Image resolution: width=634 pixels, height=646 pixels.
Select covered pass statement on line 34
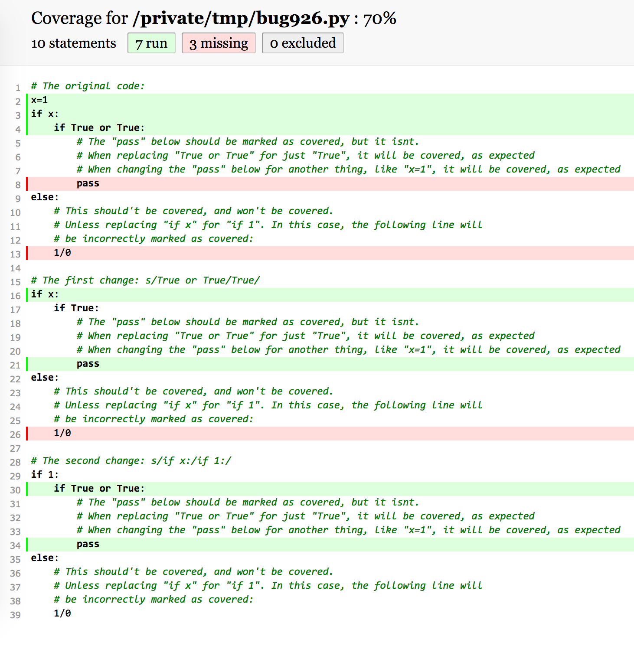88,544
